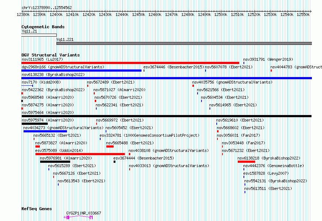Click the red esv3575089 variant bar
Image resolution: width=322 pixels, height=221 pixels.
point(80,154)
